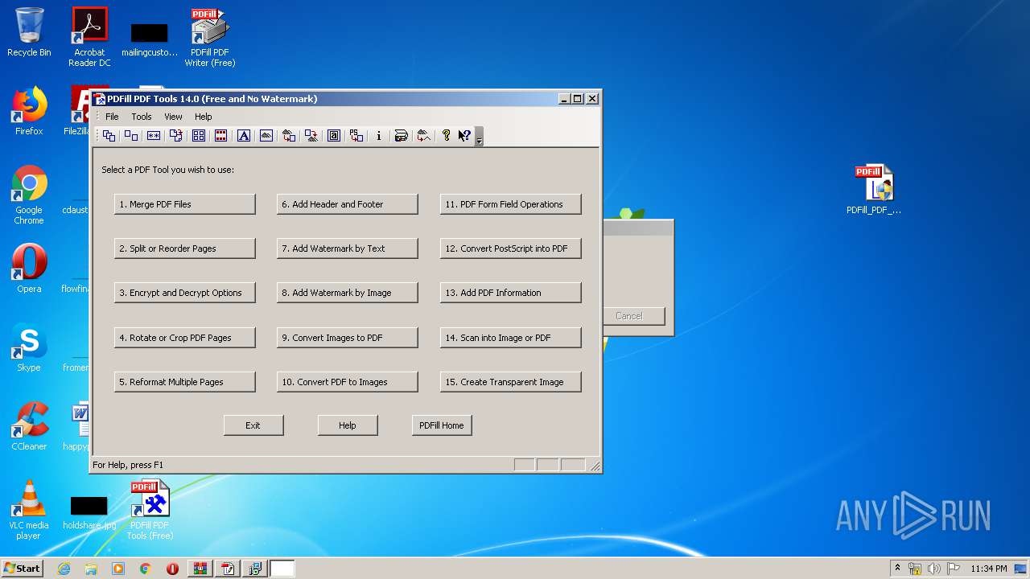Select the Opera desktop shortcut
Screen dimensions: 1030x579
(29, 269)
